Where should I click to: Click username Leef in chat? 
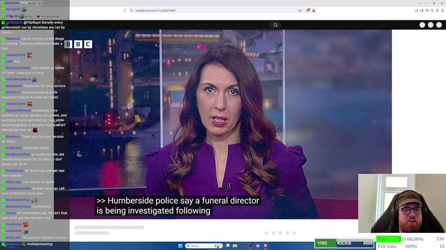click(x=9, y=61)
